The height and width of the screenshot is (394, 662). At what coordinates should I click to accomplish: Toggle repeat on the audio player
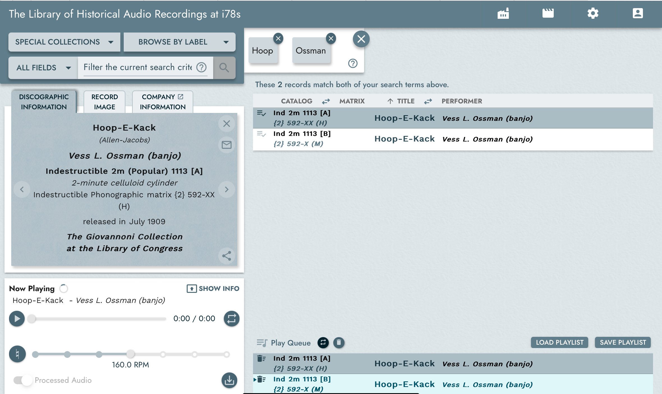(231, 319)
